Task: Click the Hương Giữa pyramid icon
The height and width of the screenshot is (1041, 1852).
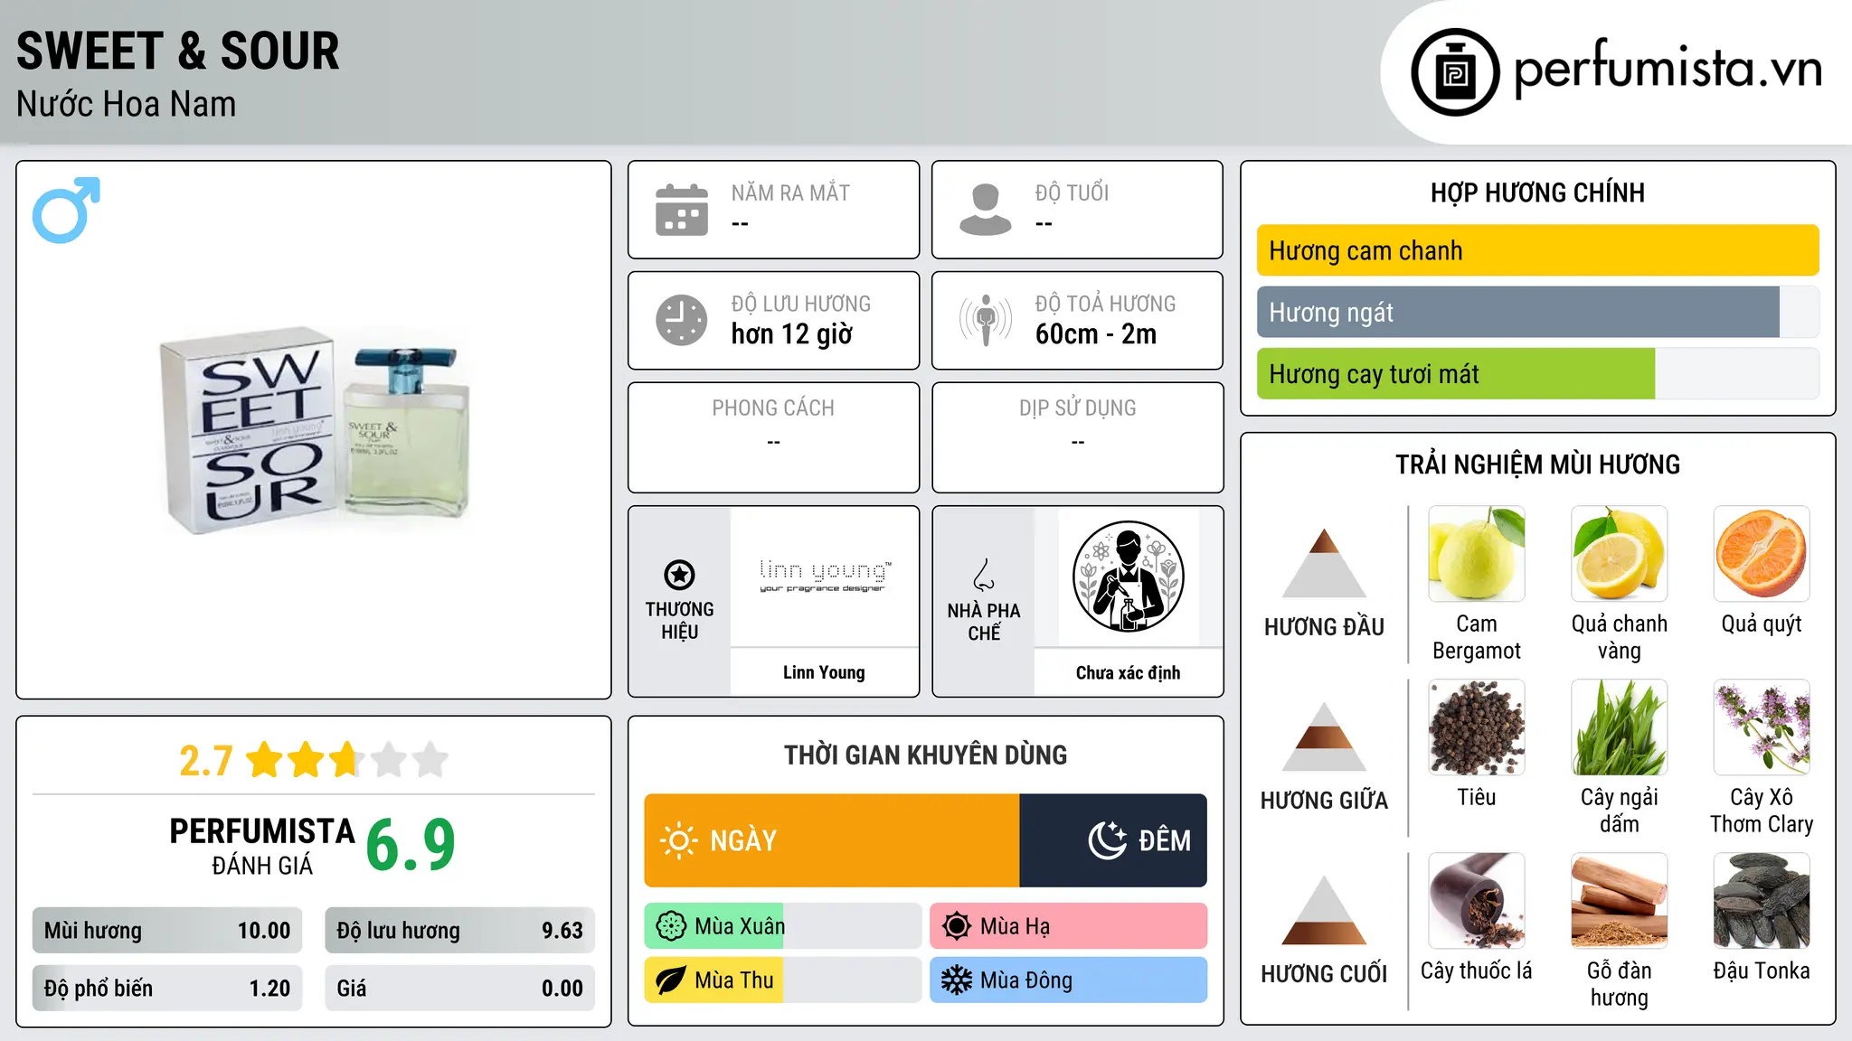Action: [x=1324, y=736]
